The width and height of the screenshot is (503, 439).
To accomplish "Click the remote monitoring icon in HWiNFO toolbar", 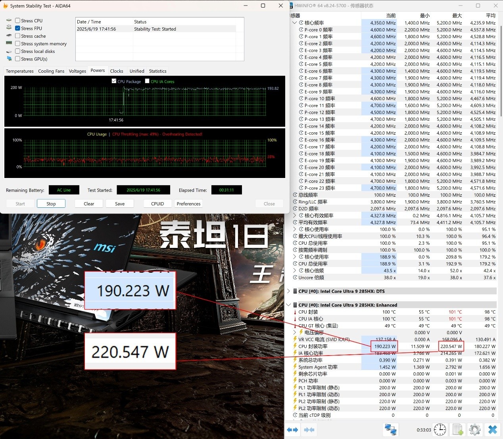I will click(390, 429).
